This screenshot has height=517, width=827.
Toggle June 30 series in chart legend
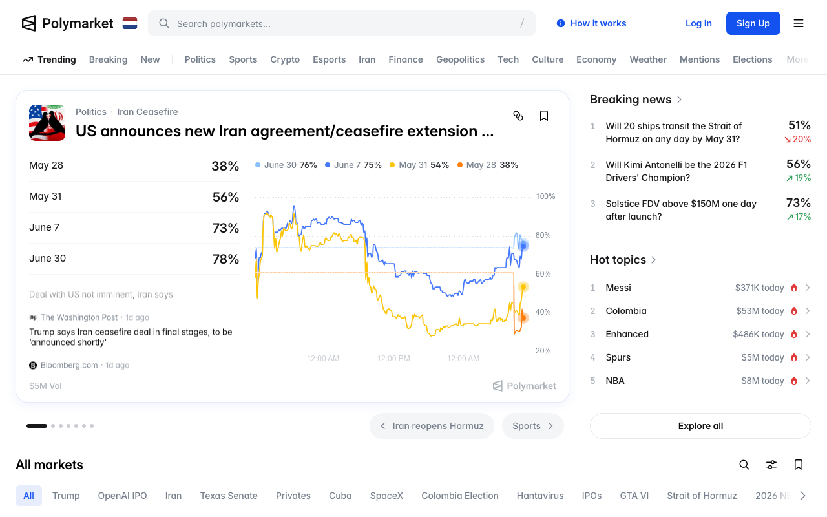tap(286, 165)
